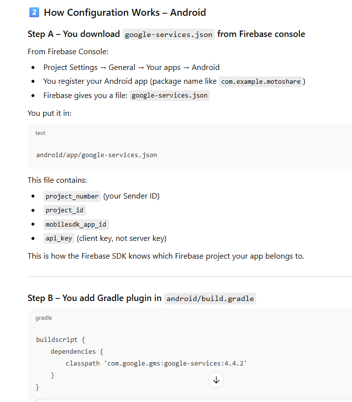Click the project_id code chip
This screenshot has height=402, width=352.
[64, 210]
